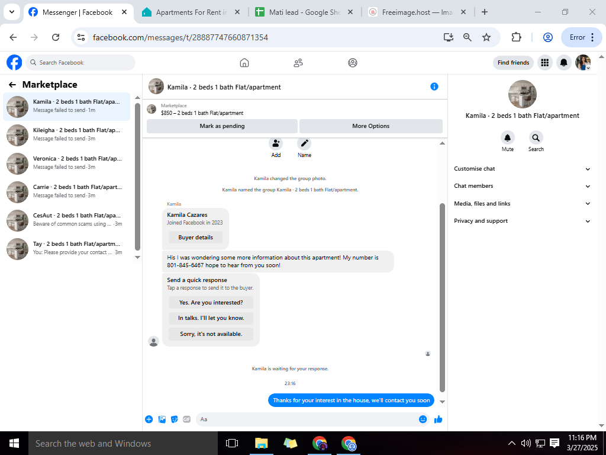Expand Media, files and links section
This screenshot has height=455, width=606.
pyautogui.click(x=522, y=204)
